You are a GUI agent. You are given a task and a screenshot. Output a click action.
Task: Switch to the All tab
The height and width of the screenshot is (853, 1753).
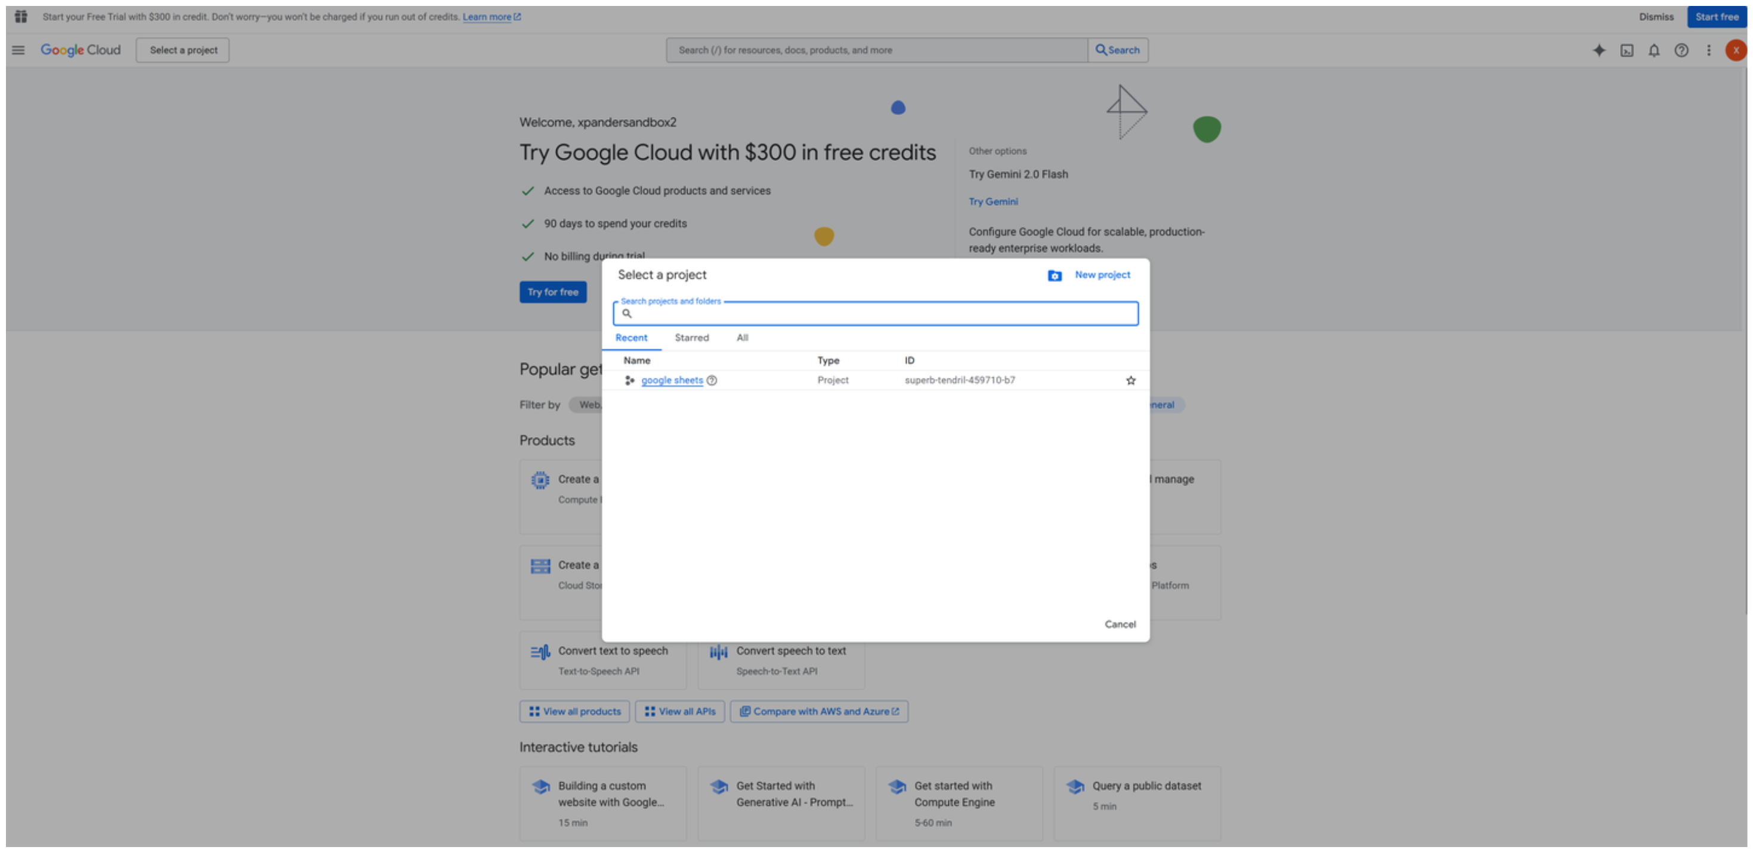742,337
